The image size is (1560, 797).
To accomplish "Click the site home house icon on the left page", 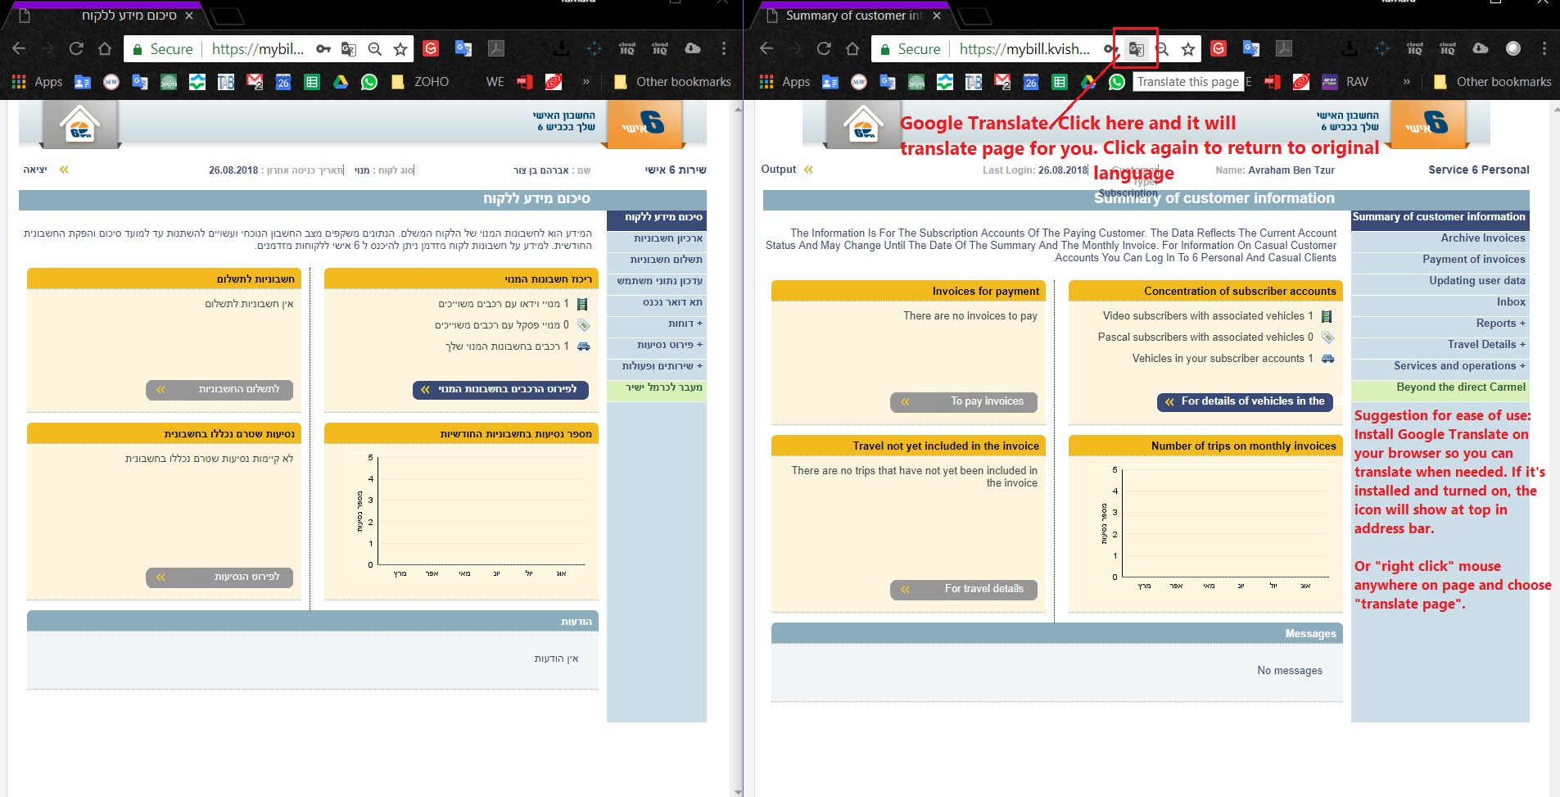I will 80,125.
